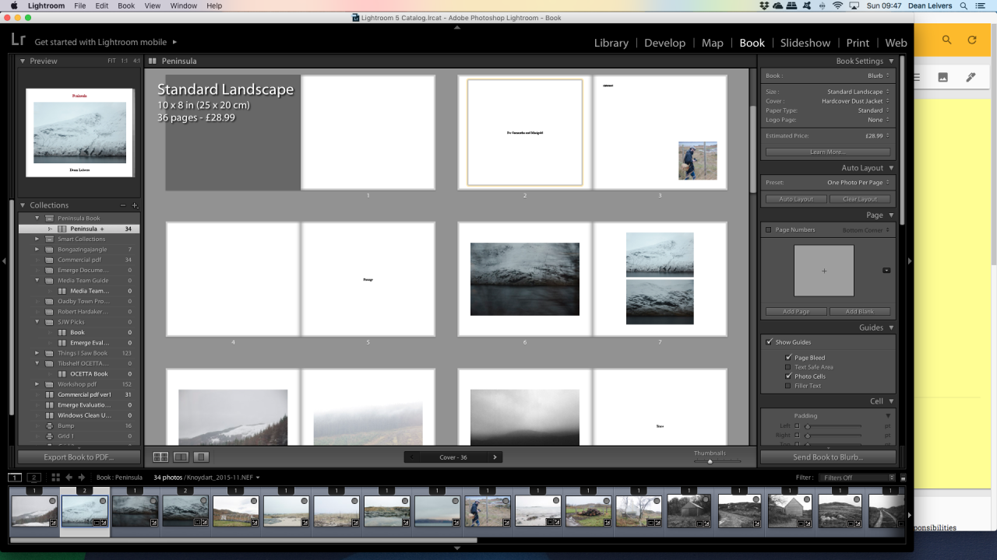Go to next page arrow
Screen dimensions: 997x560
coord(495,457)
